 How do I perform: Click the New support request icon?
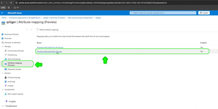(x=5, y=94)
